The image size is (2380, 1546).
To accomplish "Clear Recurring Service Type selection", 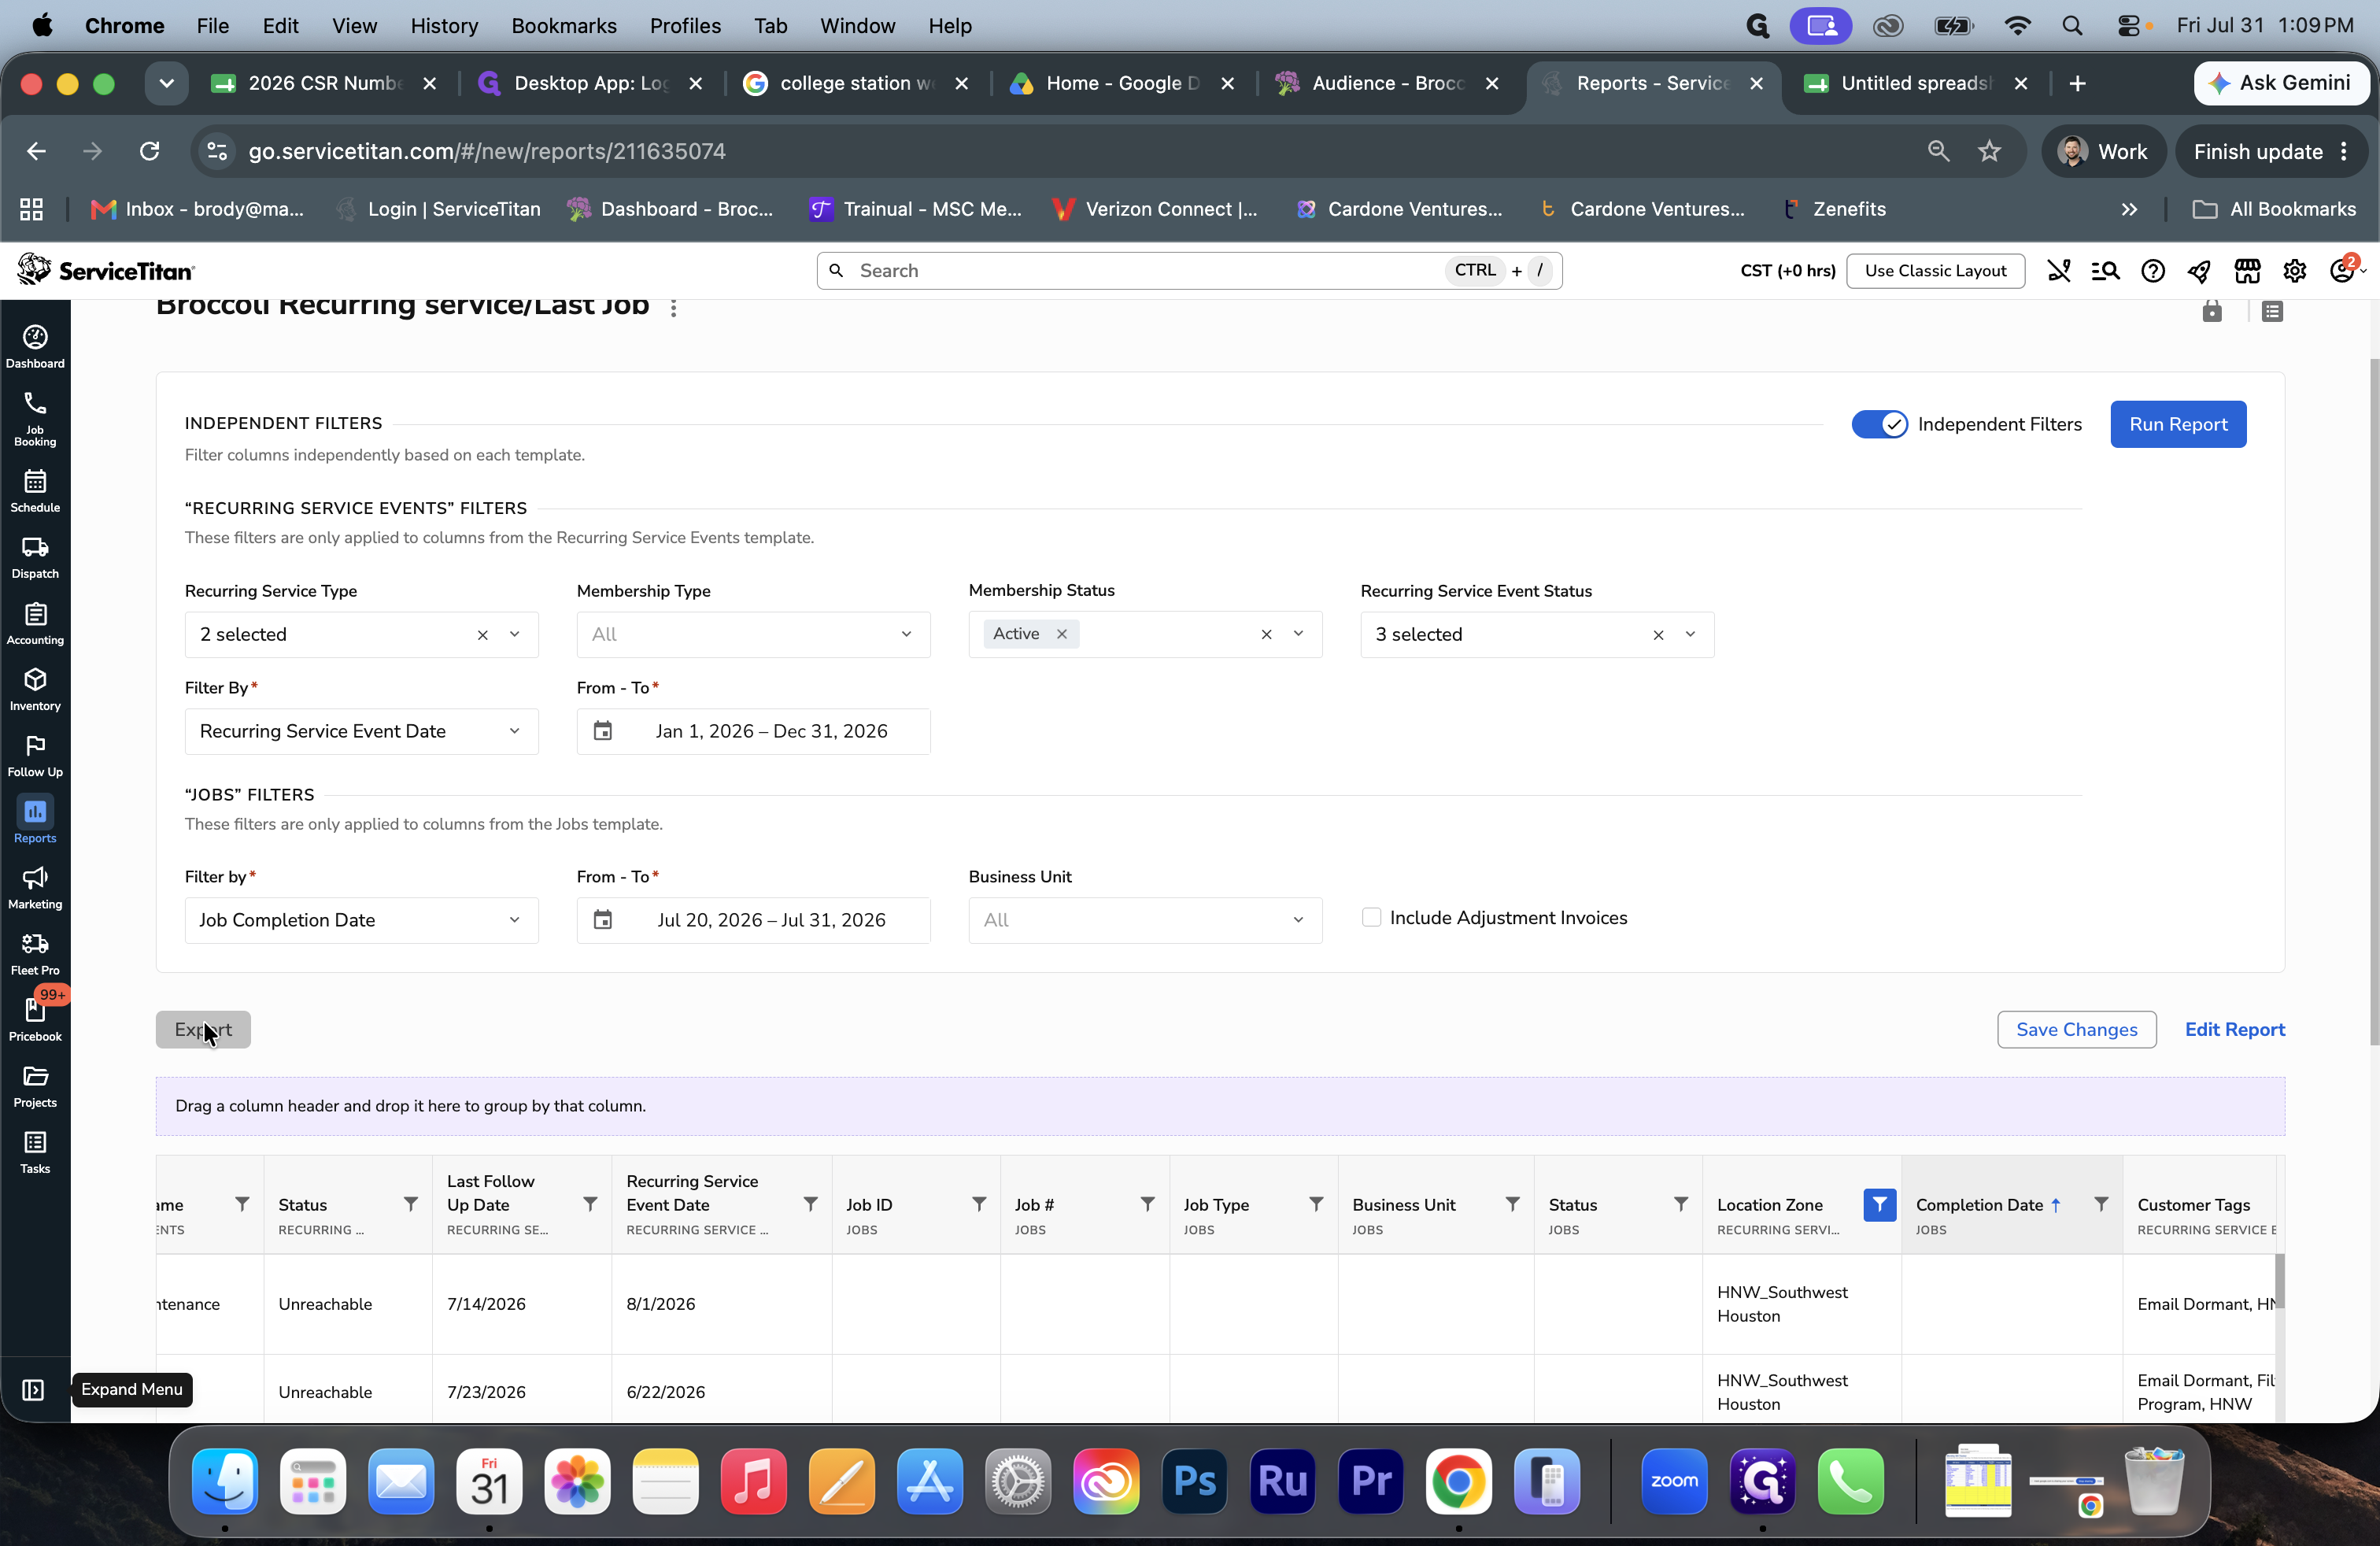I will [482, 635].
